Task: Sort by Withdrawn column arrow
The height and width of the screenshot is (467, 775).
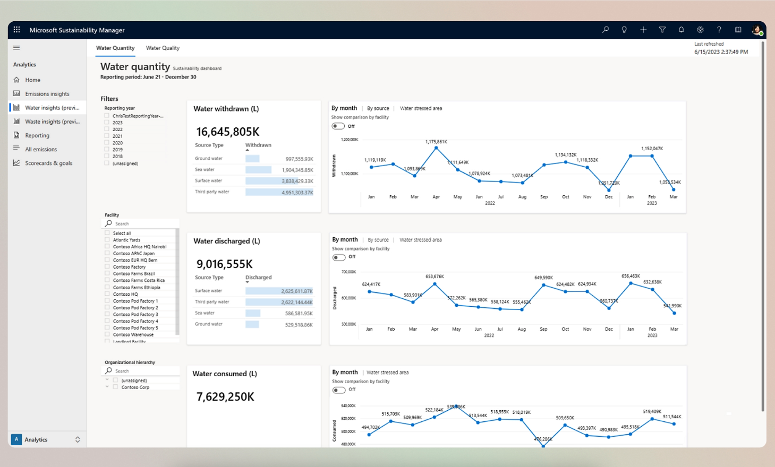Action: (x=247, y=150)
